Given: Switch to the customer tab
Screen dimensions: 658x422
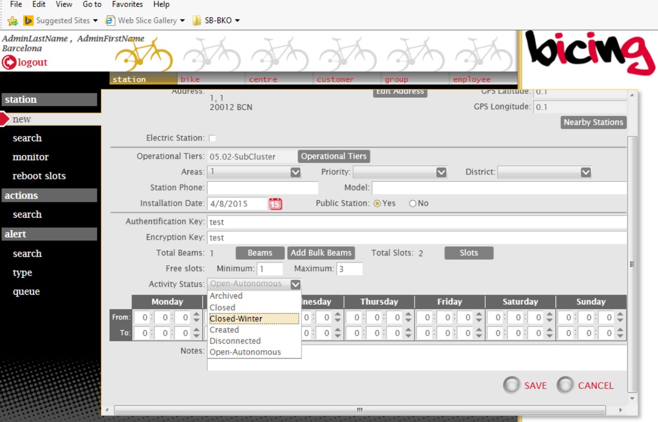Looking at the screenshot, I should pos(348,79).
